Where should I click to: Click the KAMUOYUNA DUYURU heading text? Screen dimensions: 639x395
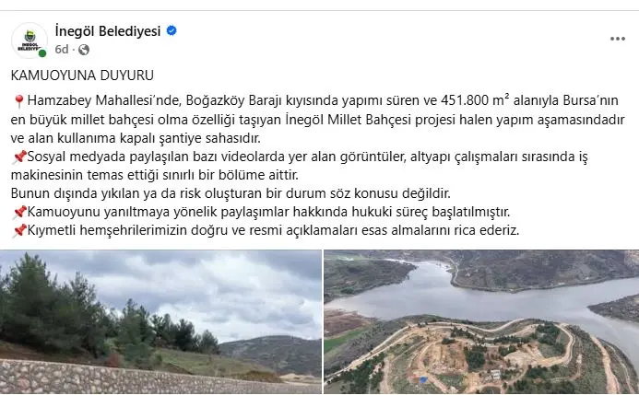coord(82,76)
